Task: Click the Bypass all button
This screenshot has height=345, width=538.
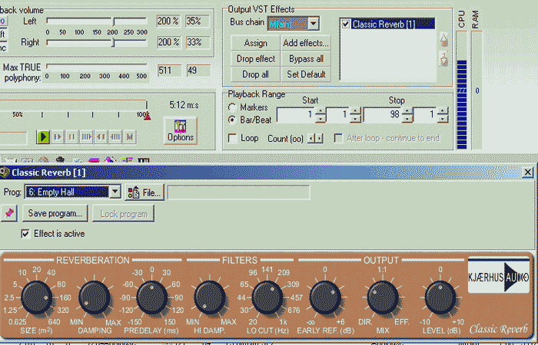Action: tap(305, 59)
